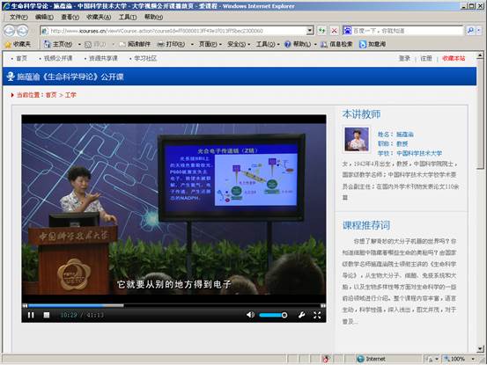Seek within the video progress bar

(174, 305)
